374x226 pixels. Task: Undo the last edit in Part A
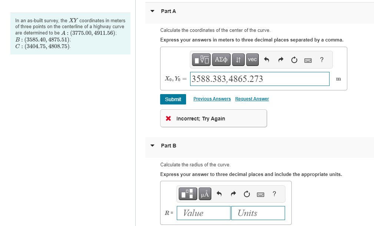[x=267, y=59]
